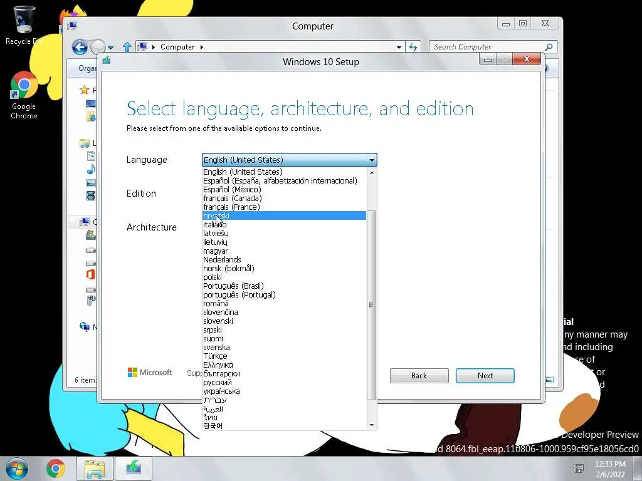Click the Search Computer input field

point(487,47)
